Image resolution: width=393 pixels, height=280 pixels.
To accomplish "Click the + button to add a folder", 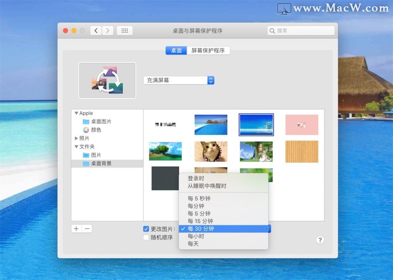I will (76, 228).
